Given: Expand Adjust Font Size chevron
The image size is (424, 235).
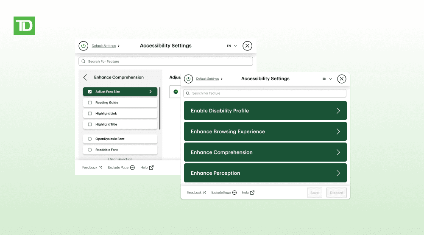Looking at the screenshot, I should [151, 92].
